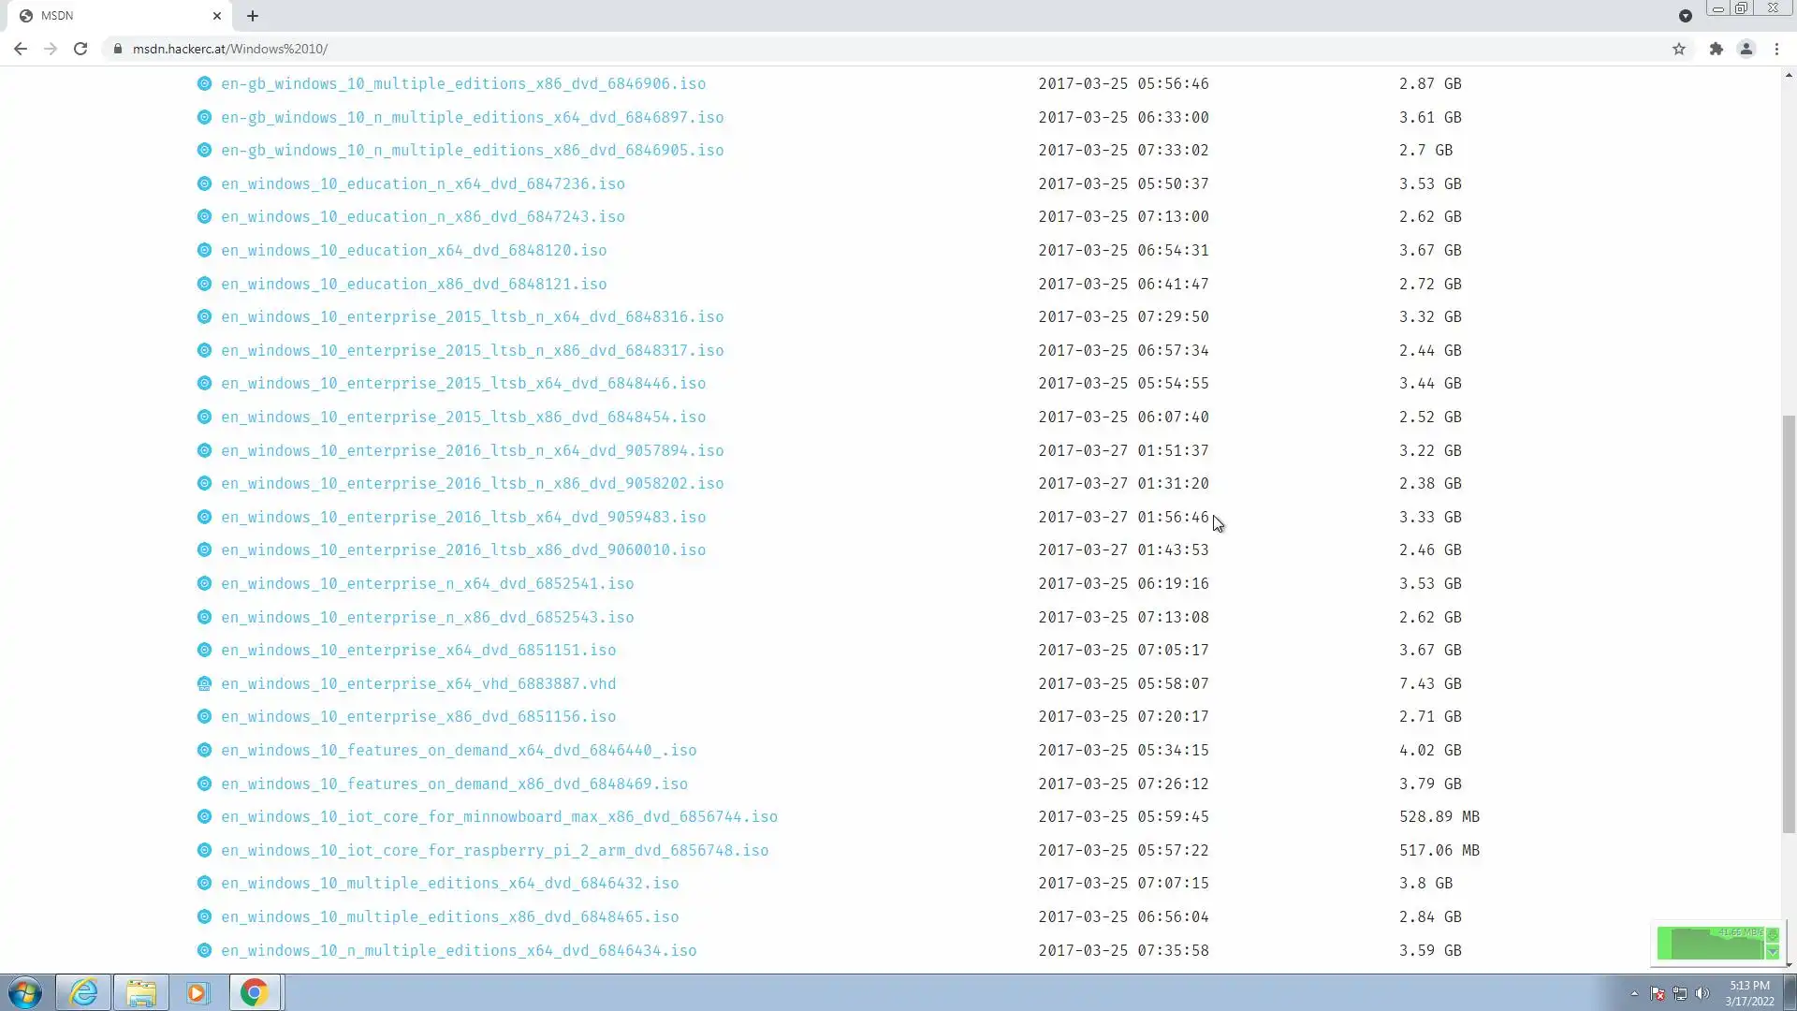
Task: Click the file icon beside enterprise_x64_vhd_6883887.vhd
Action: 204,684
